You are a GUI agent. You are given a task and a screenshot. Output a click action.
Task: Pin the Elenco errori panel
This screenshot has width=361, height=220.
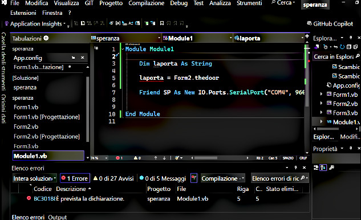(x=295, y=168)
